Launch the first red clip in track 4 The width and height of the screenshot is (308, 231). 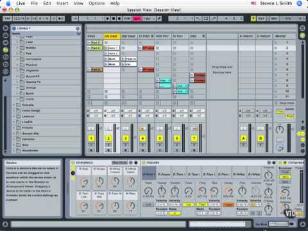tap(141, 48)
